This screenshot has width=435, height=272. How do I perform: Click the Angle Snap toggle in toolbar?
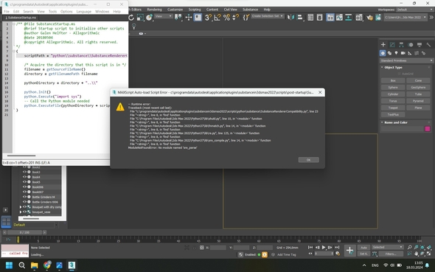pos(217,18)
